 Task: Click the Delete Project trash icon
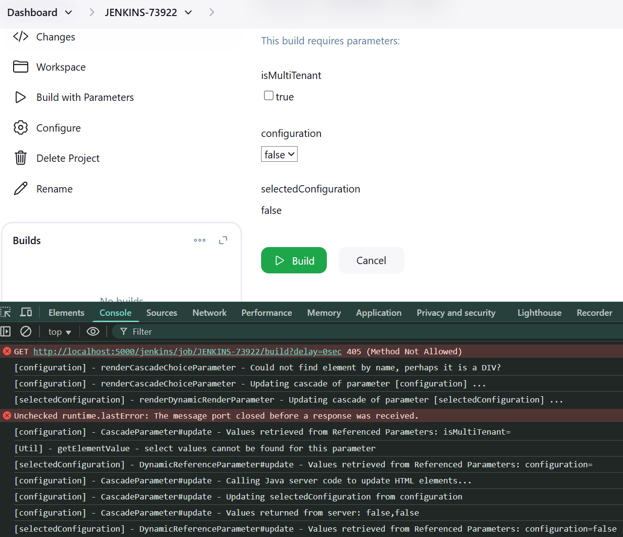(20, 158)
